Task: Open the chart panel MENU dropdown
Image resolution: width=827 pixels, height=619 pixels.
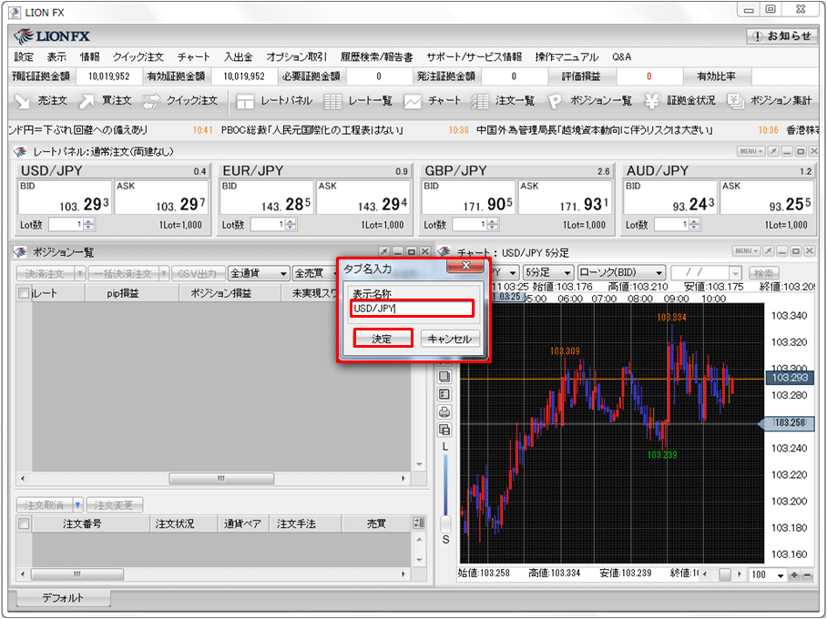Action: point(746,251)
